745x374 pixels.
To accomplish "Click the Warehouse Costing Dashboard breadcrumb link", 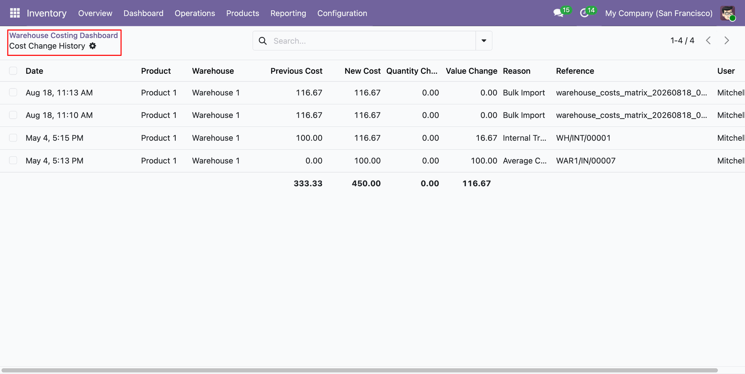I will [x=64, y=35].
